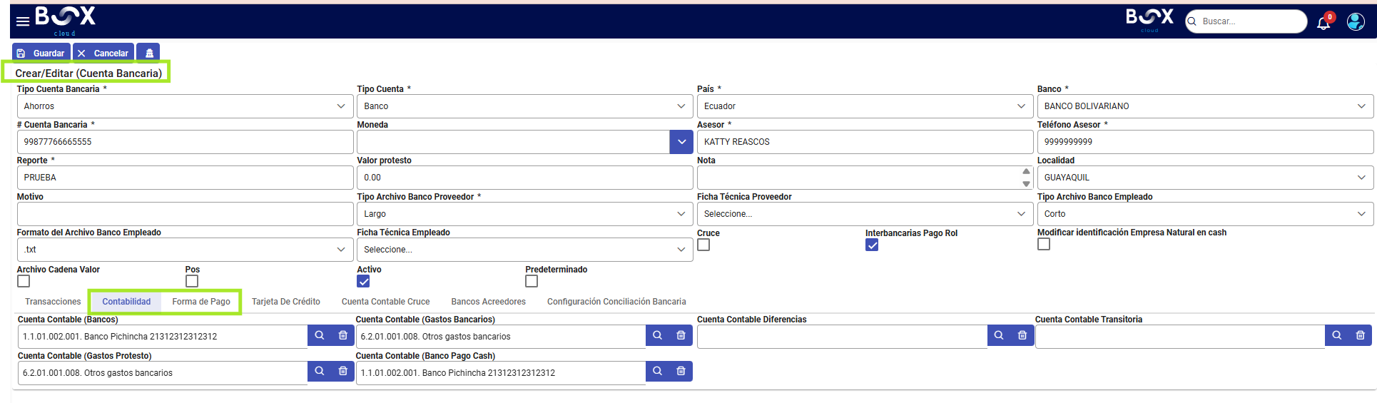Viewport: 1377px width, 403px height.
Task: Click the bank building toolbar icon
Action: (148, 53)
